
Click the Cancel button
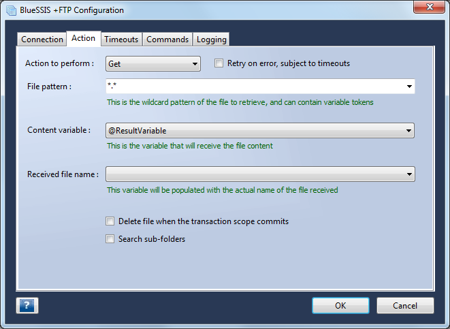(405, 305)
